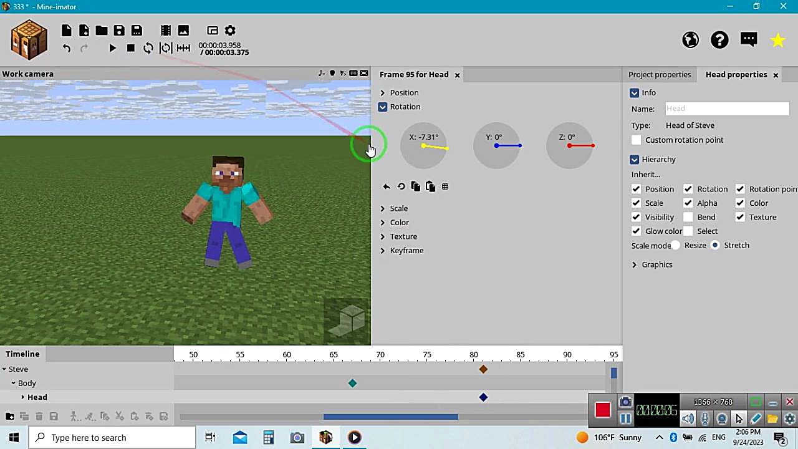Paste rotation values icon

430,186
